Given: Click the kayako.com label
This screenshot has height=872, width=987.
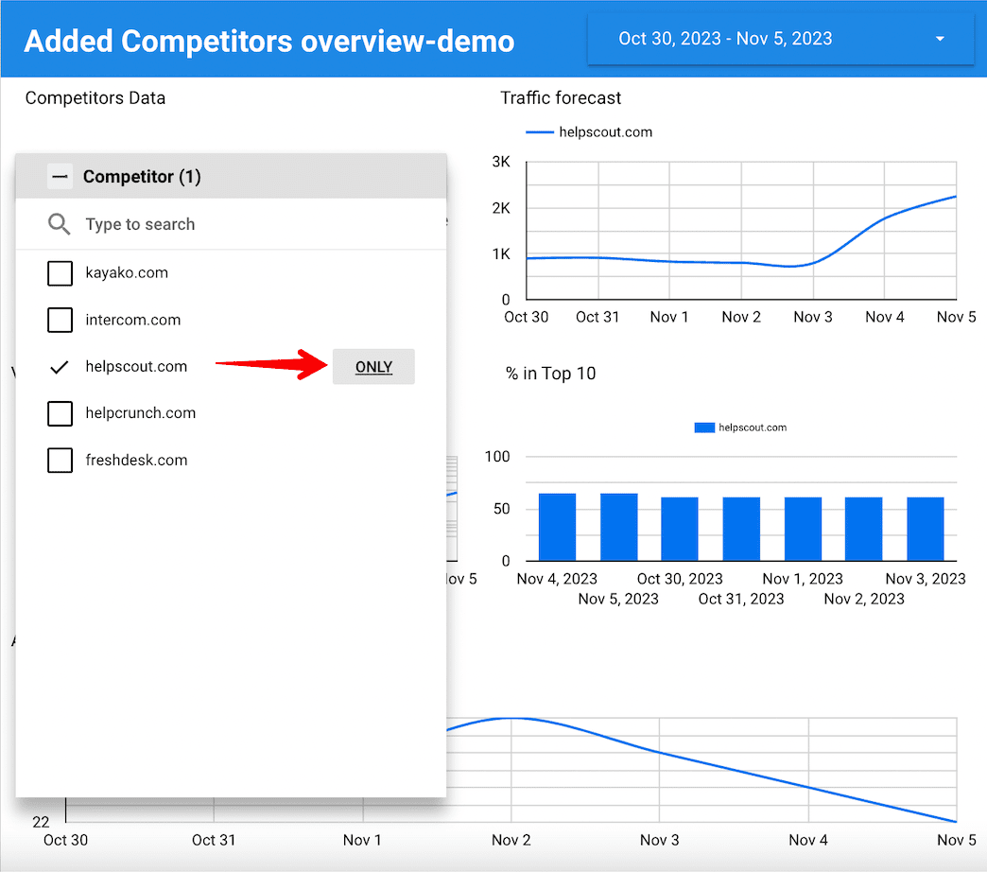Looking at the screenshot, I should tap(127, 273).
